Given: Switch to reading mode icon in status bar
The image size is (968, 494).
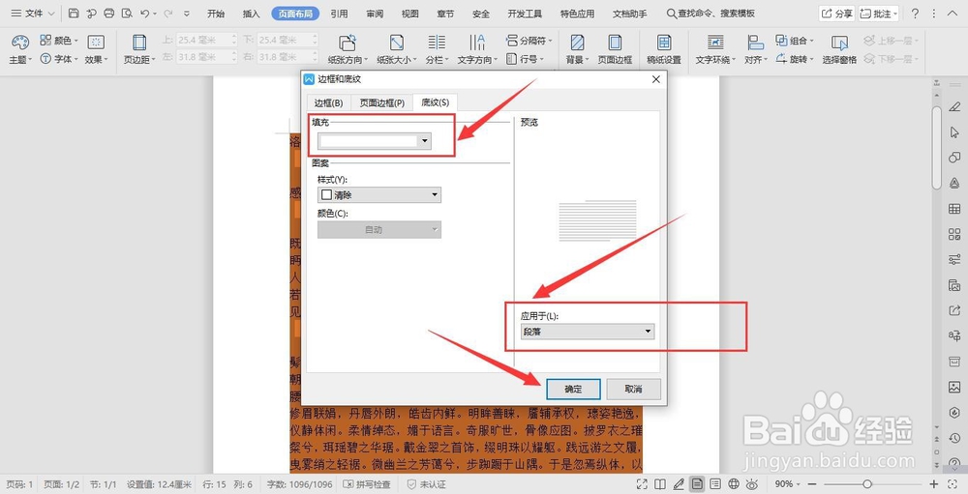Looking at the screenshot, I should (660, 484).
